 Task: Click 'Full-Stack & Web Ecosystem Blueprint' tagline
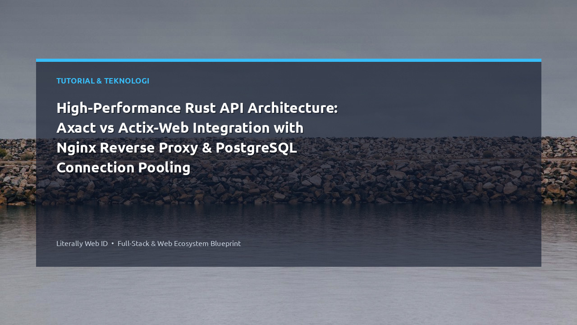pos(179,243)
